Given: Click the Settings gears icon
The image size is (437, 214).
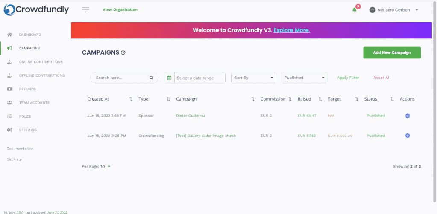Looking at the screenshot, I should pyautogui.click(x=9, y=130).
